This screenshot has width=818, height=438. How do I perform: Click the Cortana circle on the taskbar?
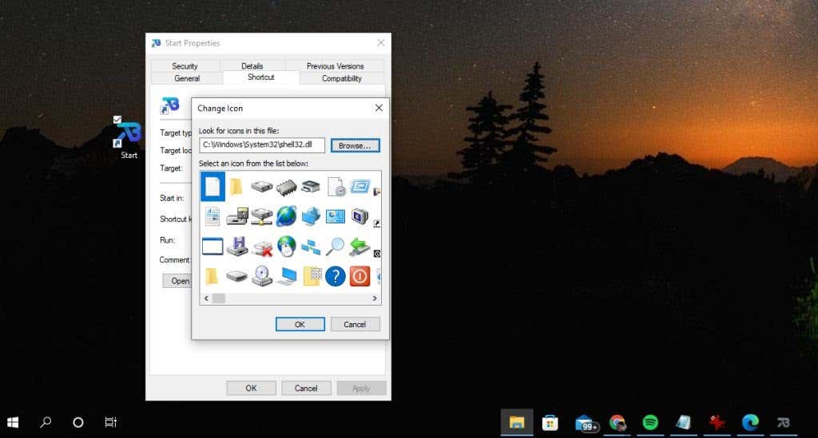click(x=78, y=422)
